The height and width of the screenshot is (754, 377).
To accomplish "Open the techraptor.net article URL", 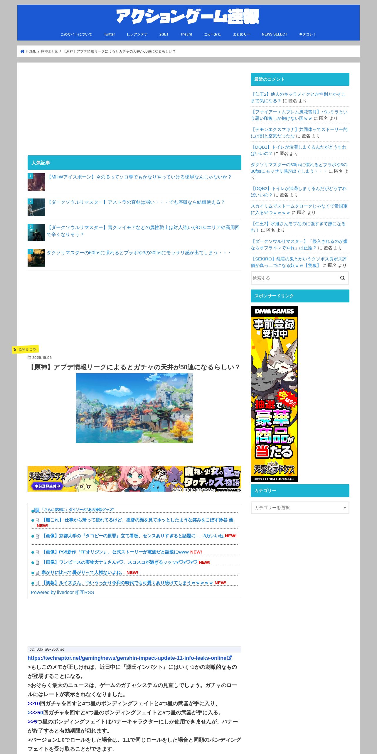I will coord(127,658).
